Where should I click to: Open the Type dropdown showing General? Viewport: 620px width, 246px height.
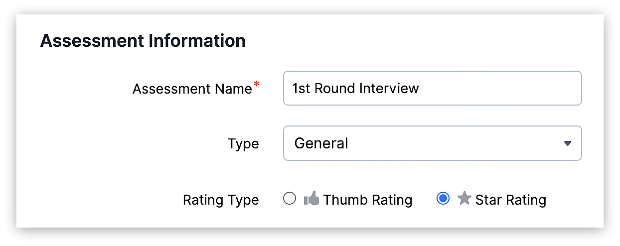pyautogui.click(x=432, y=143)
